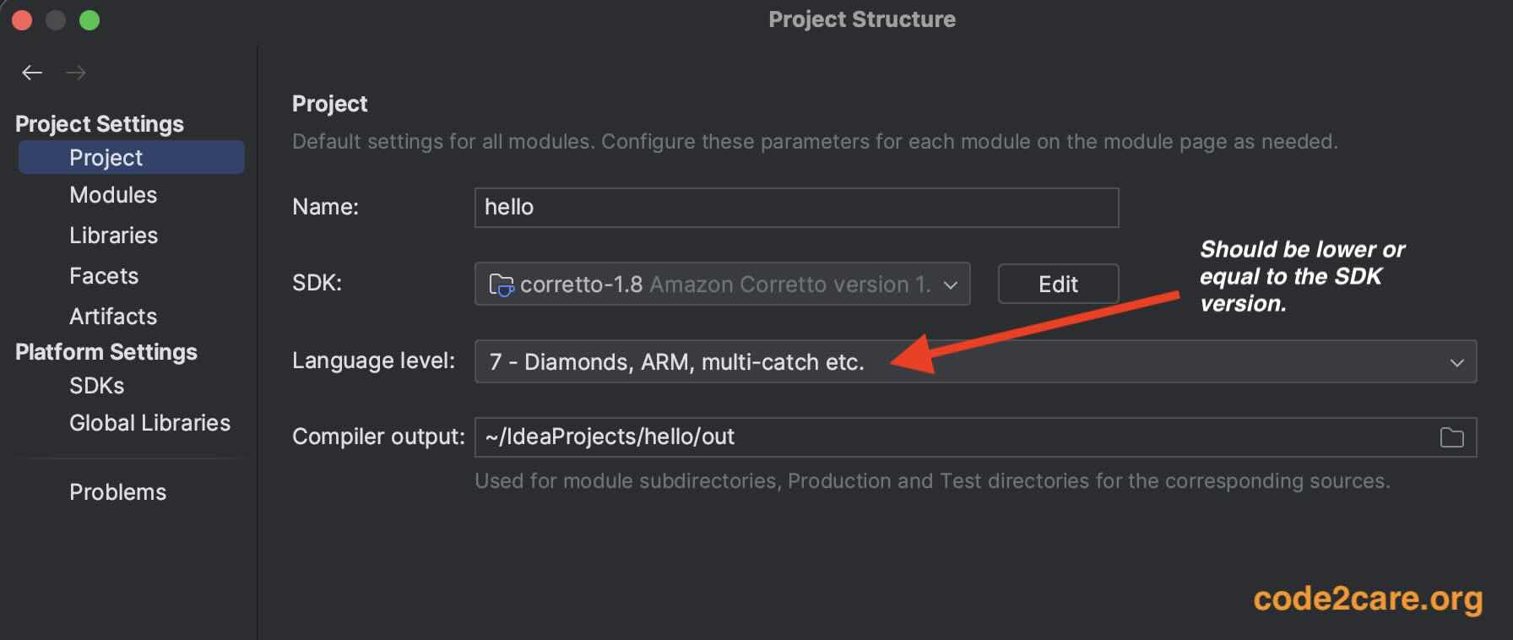Click the forward navigation arrow
Viewport: 1513px width, 640px height.
tap(76, 73)
